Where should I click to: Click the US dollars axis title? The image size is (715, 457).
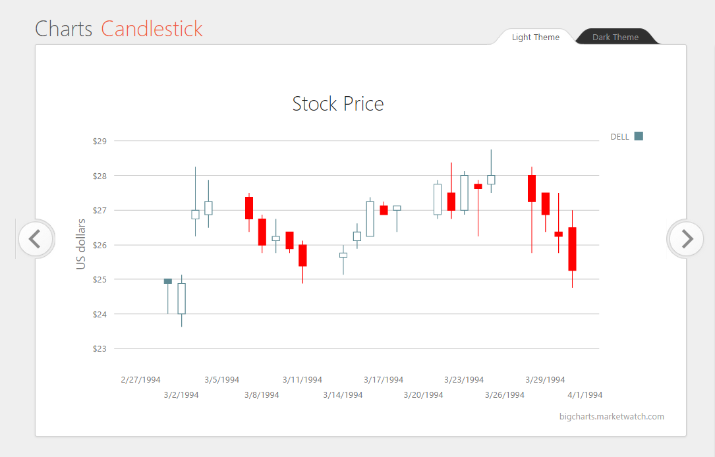coord(82,244)
